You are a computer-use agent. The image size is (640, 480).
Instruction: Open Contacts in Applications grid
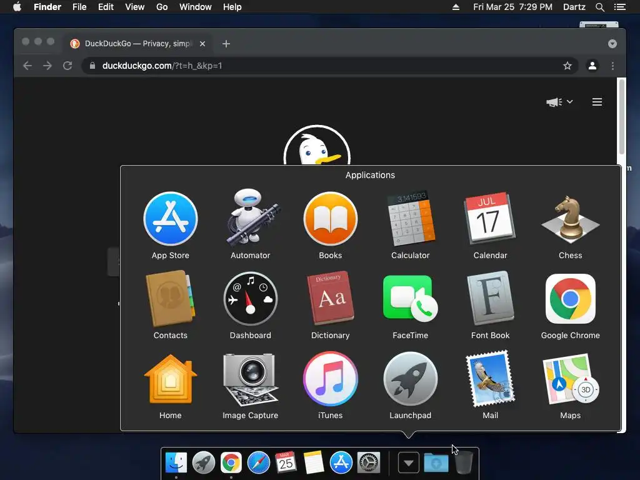tap(171, 298)
